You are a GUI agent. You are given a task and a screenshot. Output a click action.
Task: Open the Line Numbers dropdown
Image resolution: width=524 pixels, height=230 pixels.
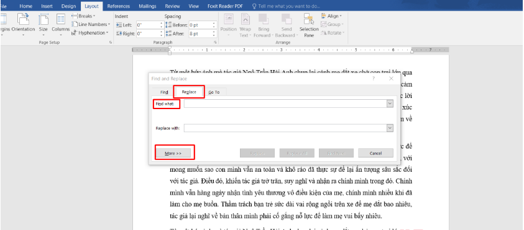tap(91, 24)
